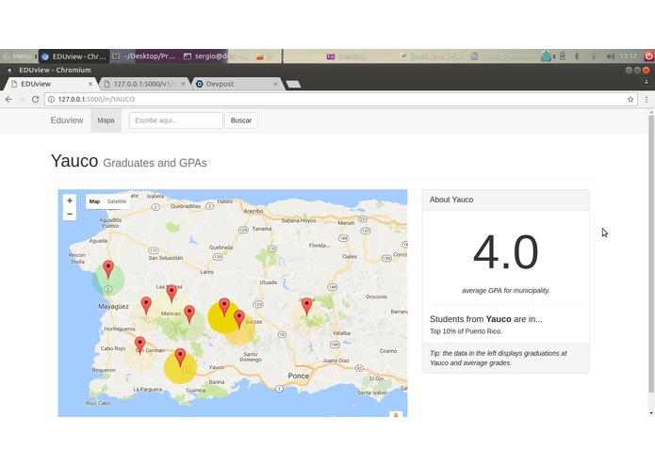Switch to the EDUview tab
This screenshot has height=465, width=655.
coord(50,84)
